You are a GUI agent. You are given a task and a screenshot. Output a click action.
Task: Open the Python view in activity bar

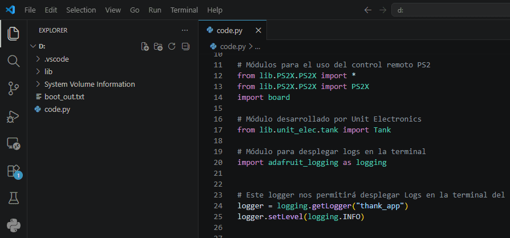click(13, 225)
